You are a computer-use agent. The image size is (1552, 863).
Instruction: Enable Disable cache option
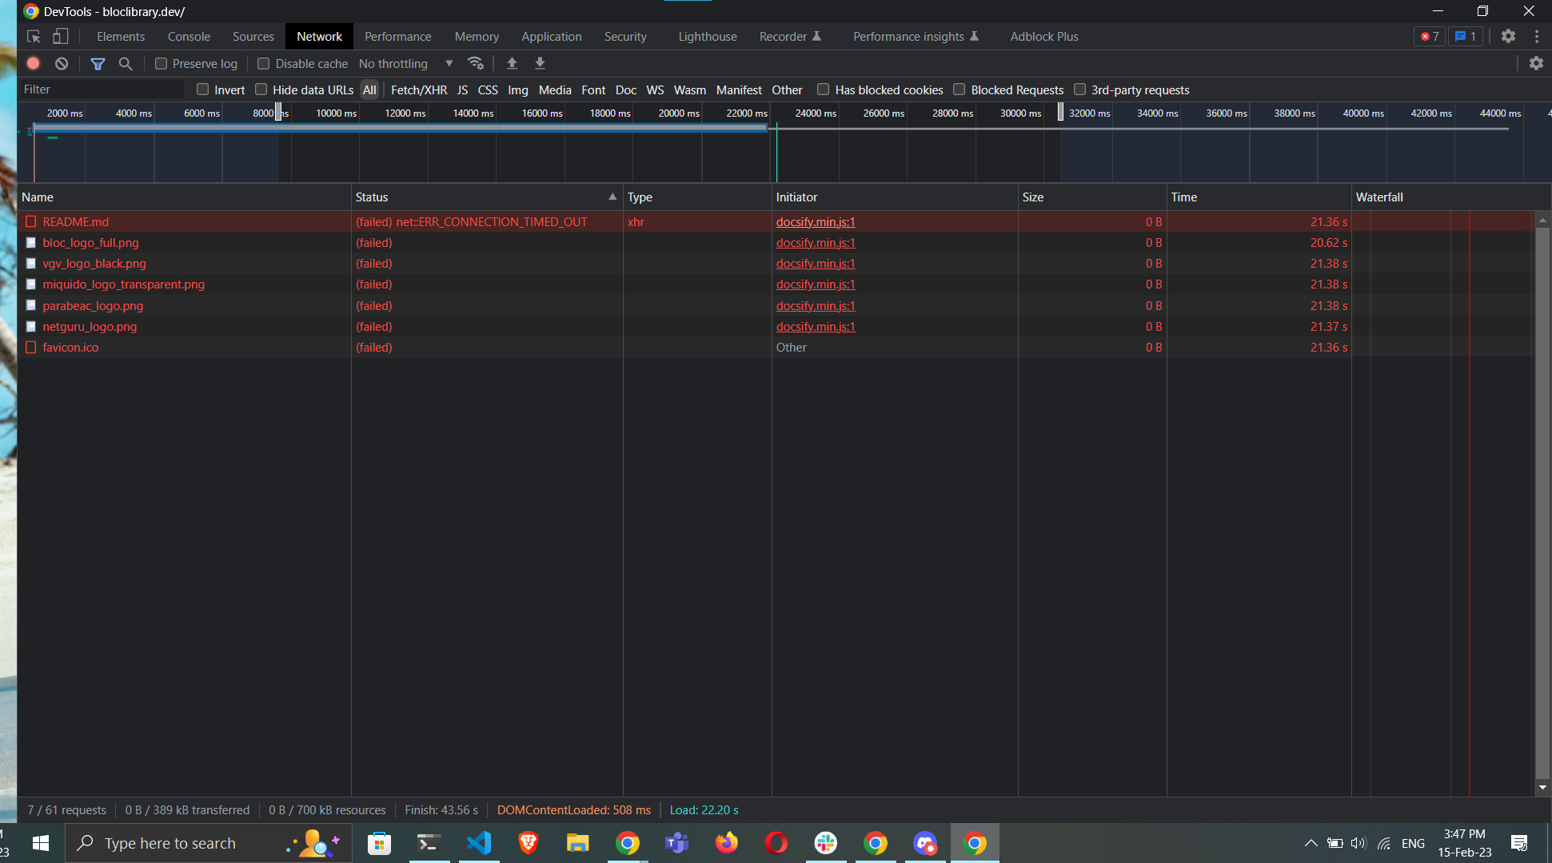264,63
